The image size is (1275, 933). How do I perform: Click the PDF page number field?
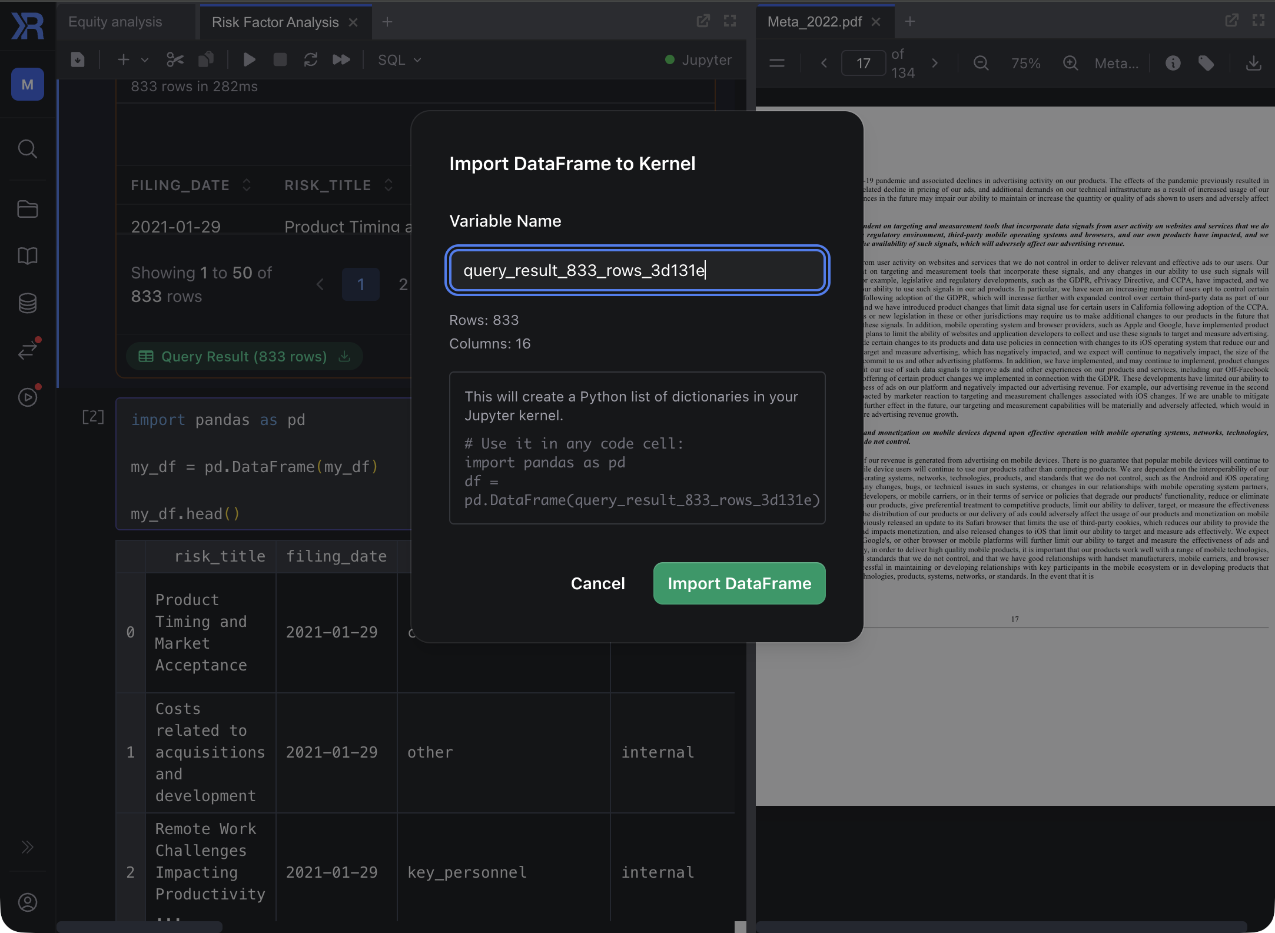tap(863, 63)
